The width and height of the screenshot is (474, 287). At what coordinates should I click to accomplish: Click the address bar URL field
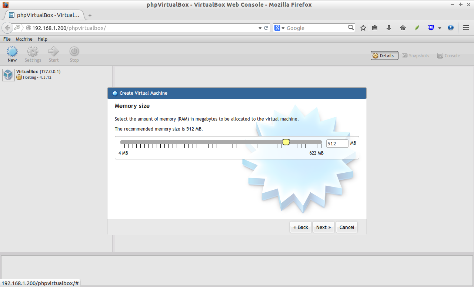pos(144,28)
